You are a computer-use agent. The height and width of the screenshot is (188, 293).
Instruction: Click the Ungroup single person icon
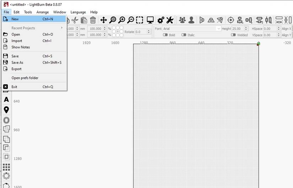pyautogui.click(x=191, y=20)
